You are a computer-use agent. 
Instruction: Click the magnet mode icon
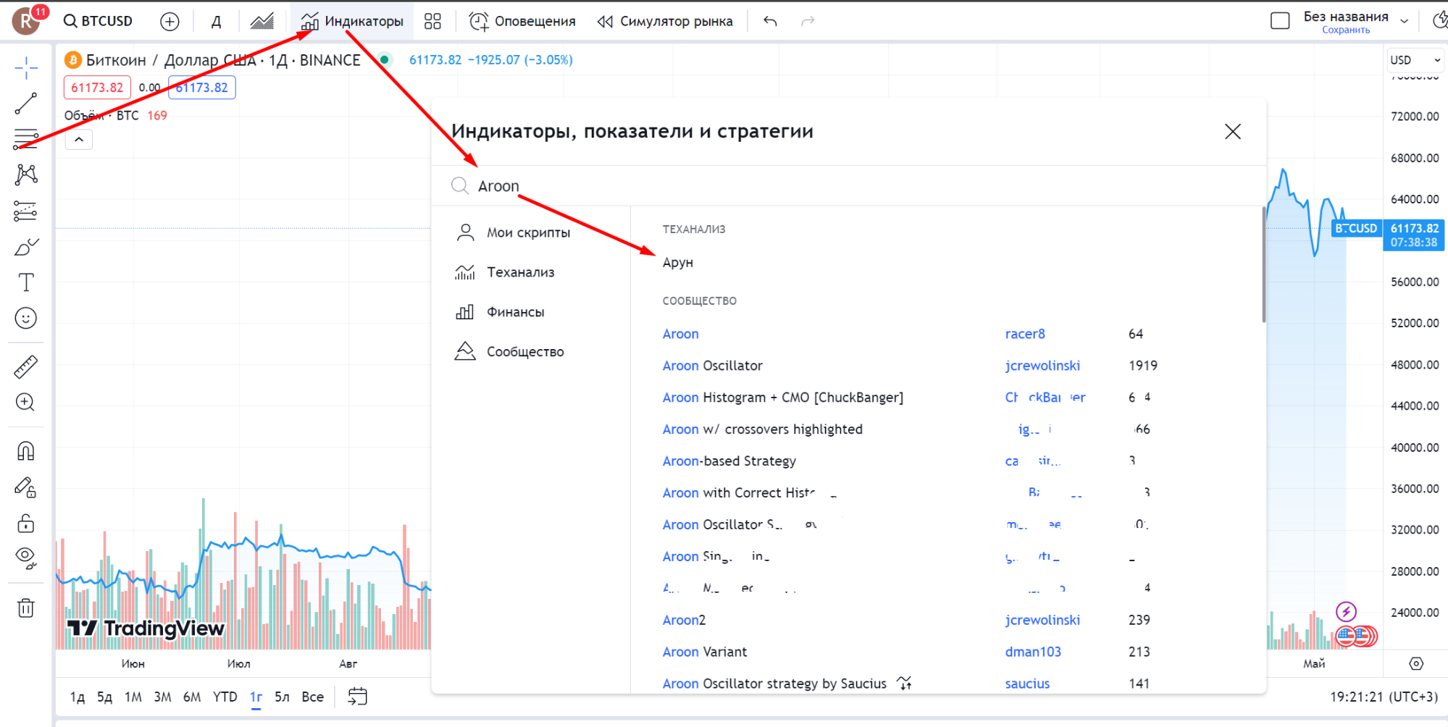tap(26, 451)
